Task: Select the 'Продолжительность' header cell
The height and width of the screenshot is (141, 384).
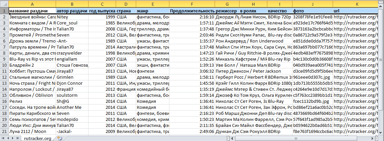Action: coord(192,11)
